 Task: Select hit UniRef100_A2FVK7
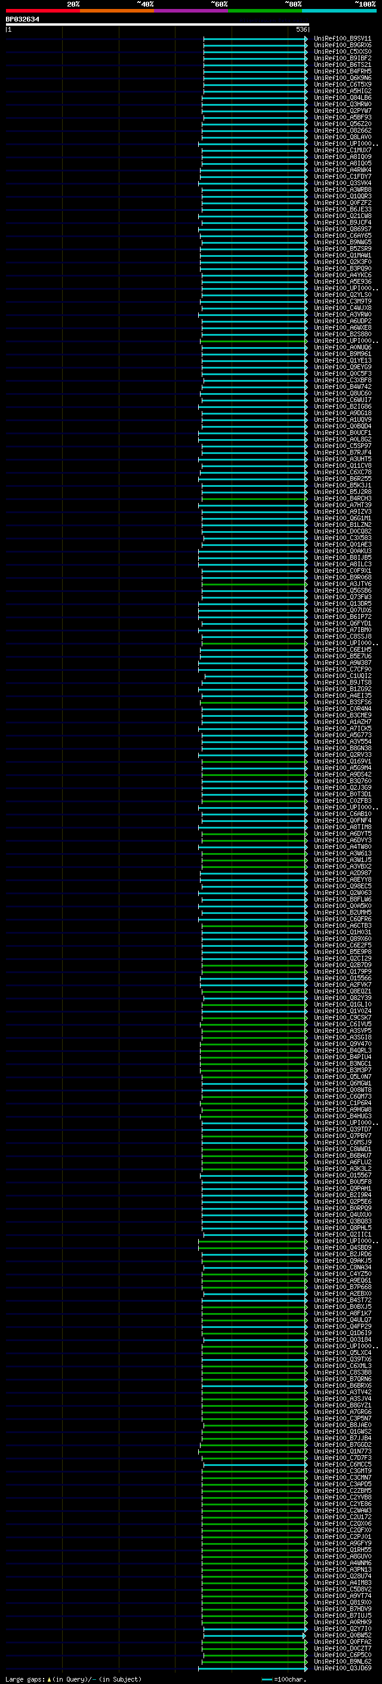[342, 984]
